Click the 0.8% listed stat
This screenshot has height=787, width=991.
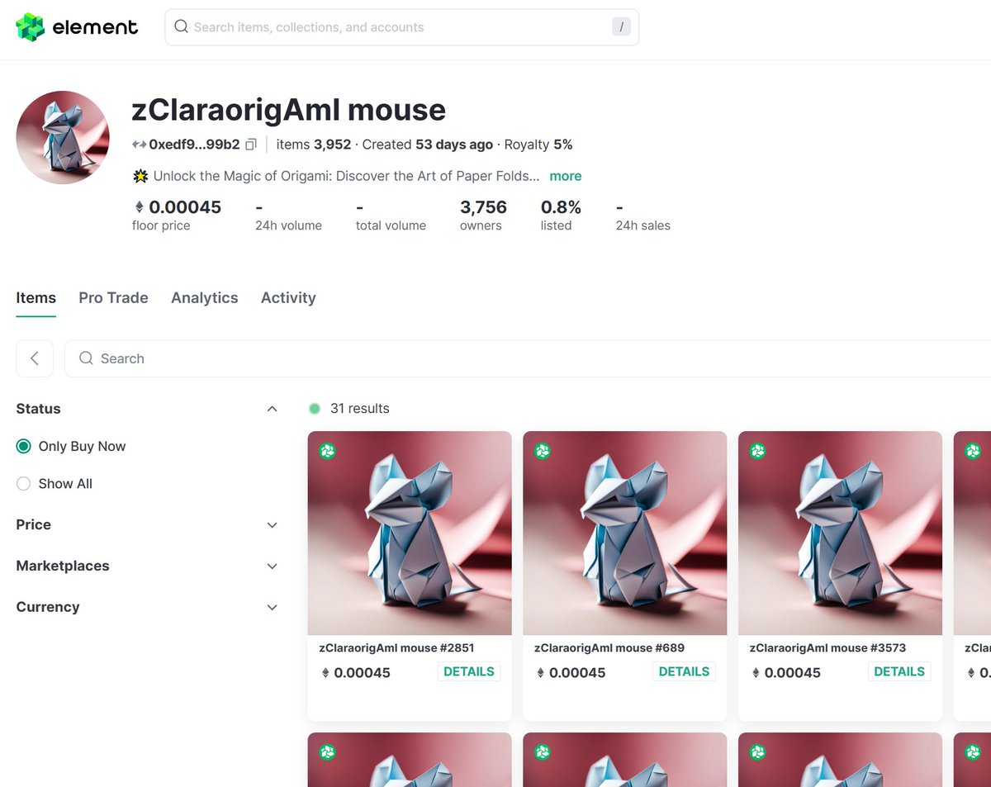coord(561,216)
